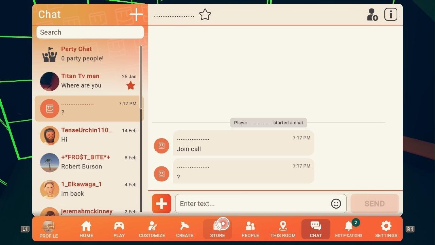Image resolution: width=435 pixels, height=245 pixels.
Task: Click the Join call message
Action: pyautogui.click(x=244, y=143)
